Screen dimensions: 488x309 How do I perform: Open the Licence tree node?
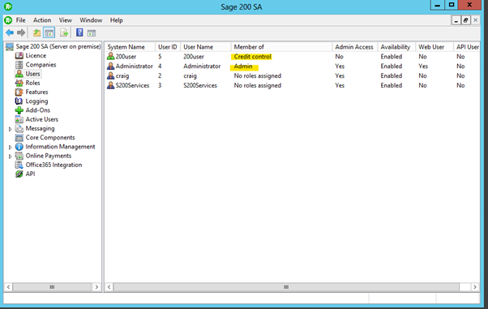tap(36, 55)
